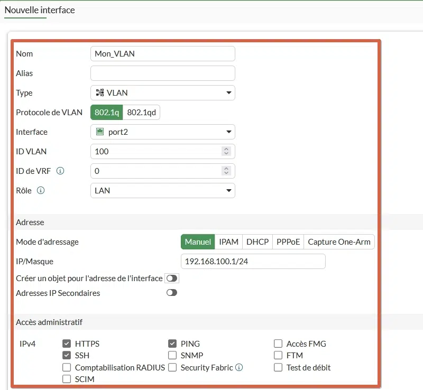Viewport: 423px width, 390px height.
Task: Click the ID VLAN increment arrow
Action: tap(227, 148)
